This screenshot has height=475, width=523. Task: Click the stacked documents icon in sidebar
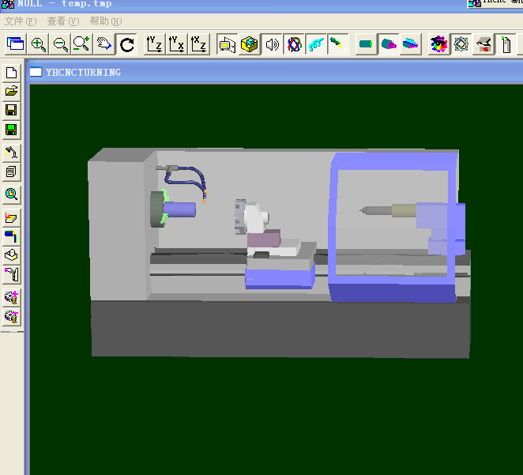(x=11, y=172)
